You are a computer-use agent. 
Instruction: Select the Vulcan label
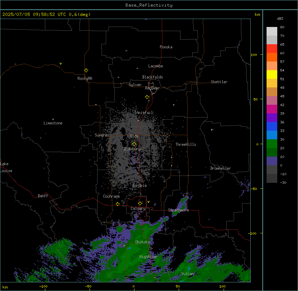coord(188,274)
